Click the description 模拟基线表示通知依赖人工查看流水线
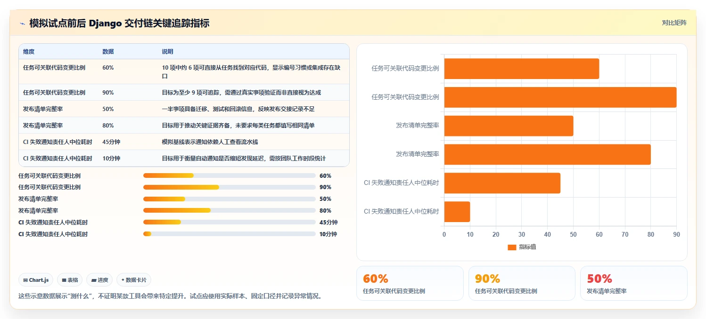 [x=210, y=142]
